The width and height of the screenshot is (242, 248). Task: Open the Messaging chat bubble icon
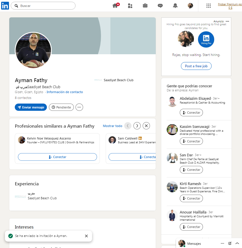click(x=160, y=6)
